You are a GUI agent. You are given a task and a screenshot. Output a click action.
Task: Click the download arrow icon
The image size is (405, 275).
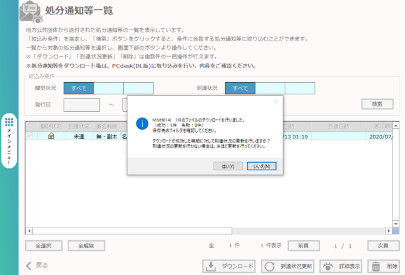click(211, 266)
